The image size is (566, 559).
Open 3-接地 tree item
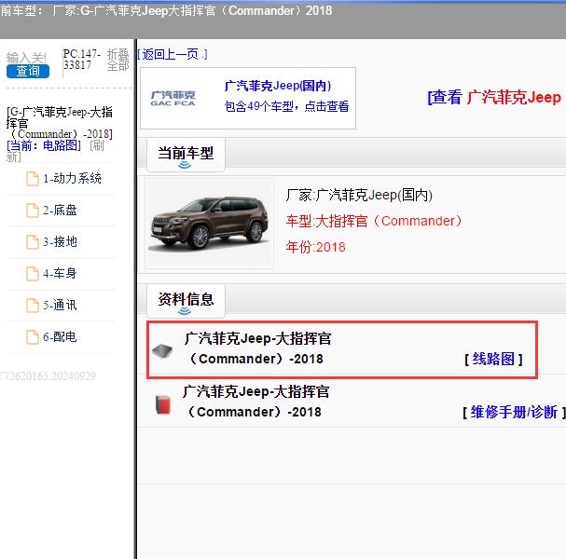click(x=60, y=242)
